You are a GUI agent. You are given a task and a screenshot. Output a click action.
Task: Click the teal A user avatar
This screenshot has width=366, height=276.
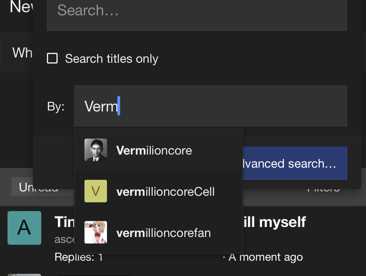(x=24, y=228)
